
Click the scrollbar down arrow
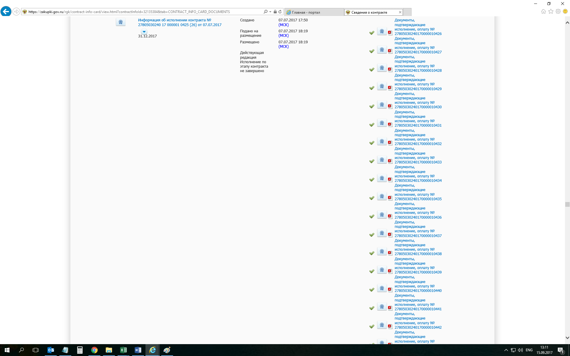[567, 338]
